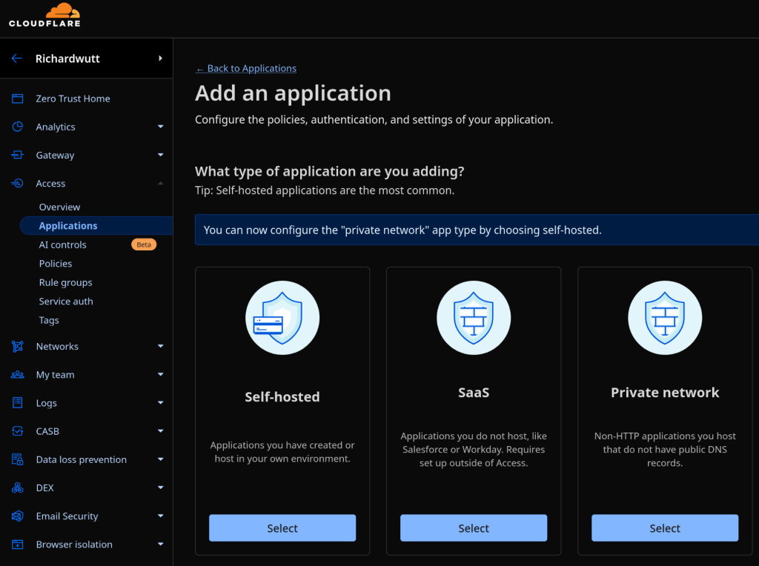Select the SaaS application type
Image resolution: width=759 pixels, height=566 pixels.
tap(474, 528)
